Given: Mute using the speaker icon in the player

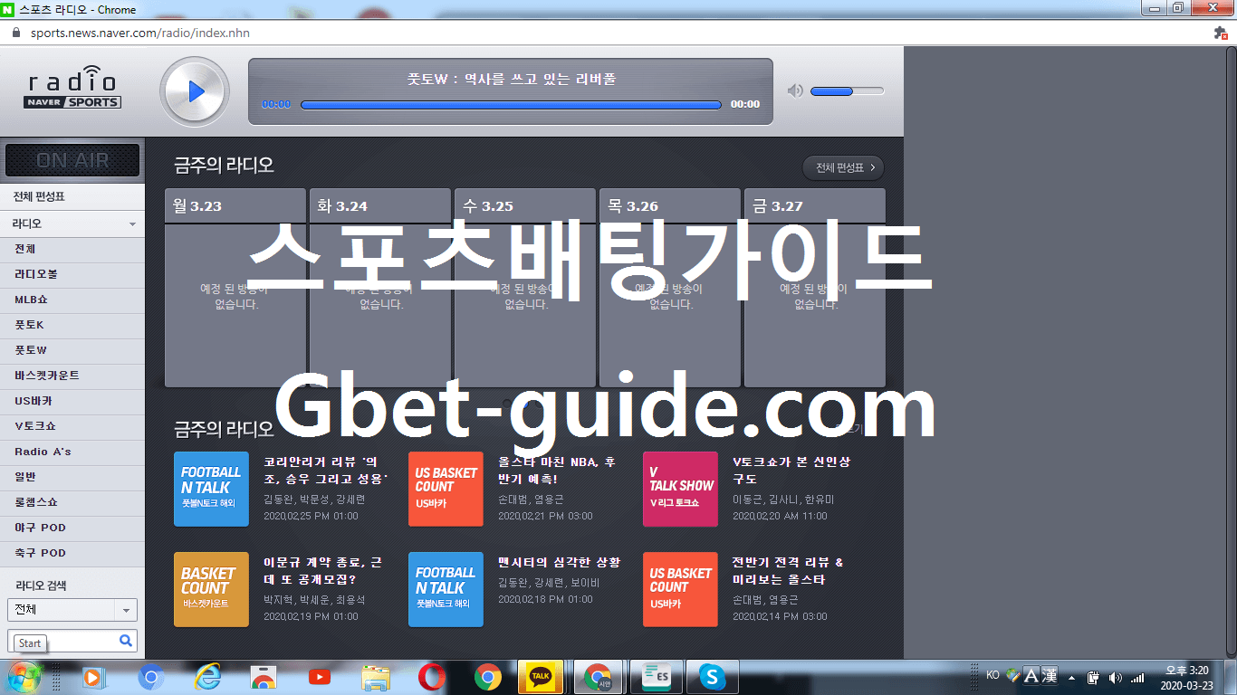Looking at the screenshot, I should 795,90.
